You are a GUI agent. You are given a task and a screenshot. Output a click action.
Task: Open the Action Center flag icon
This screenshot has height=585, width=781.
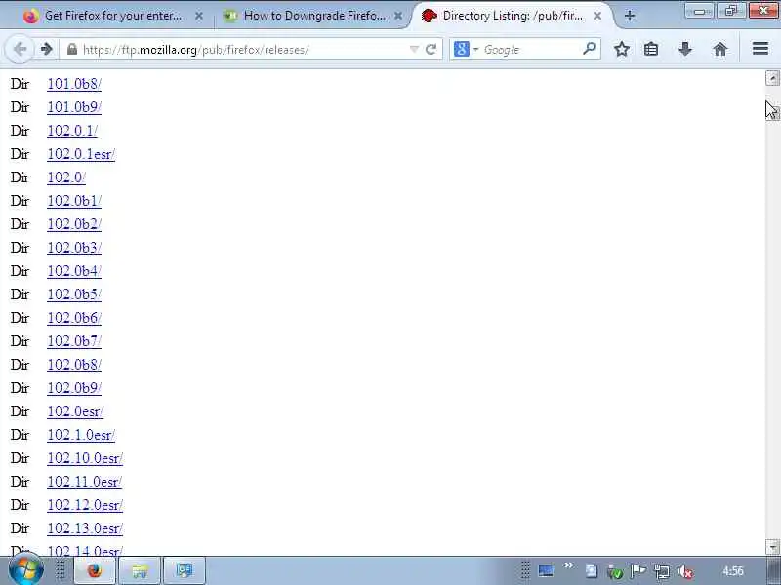pos(638,571)
